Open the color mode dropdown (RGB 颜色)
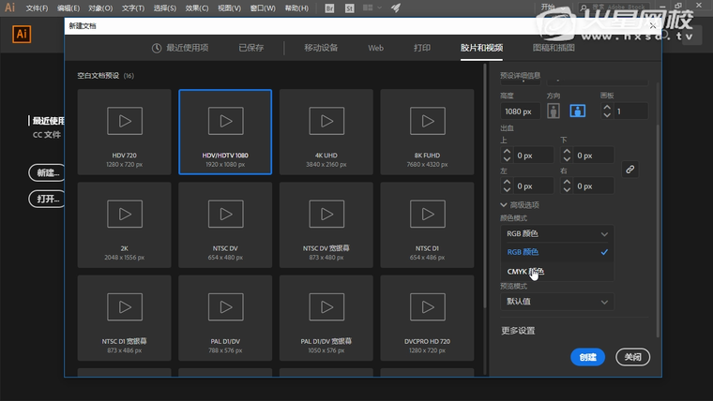713x401 pixels. coord(557,233)
